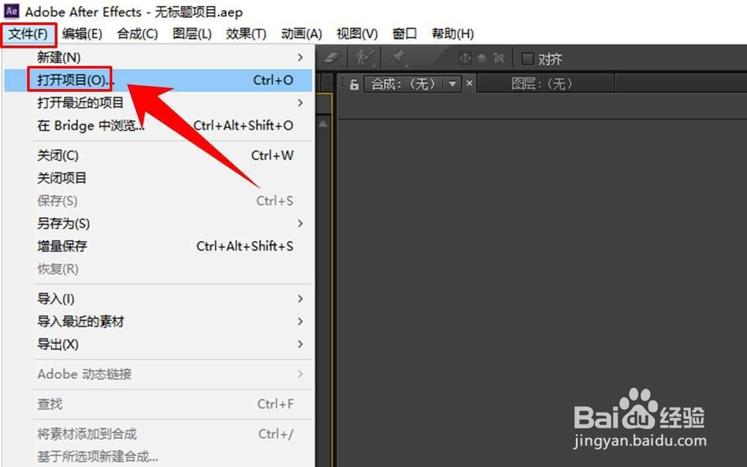Select the Roto Brush tool
The width and height of the screenshot is (747, 467).
click(365, 58)
